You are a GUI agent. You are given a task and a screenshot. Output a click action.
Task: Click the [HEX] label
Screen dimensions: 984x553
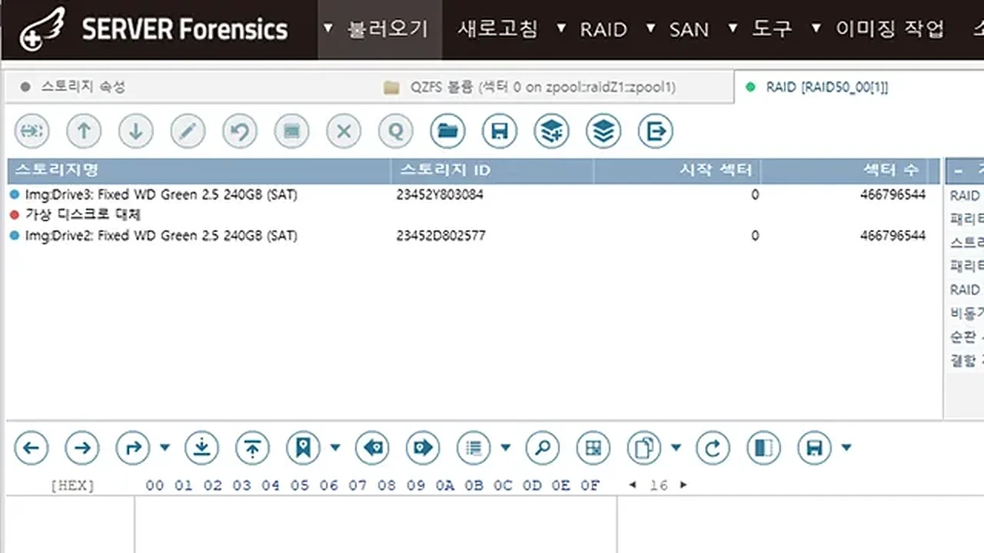72,485
